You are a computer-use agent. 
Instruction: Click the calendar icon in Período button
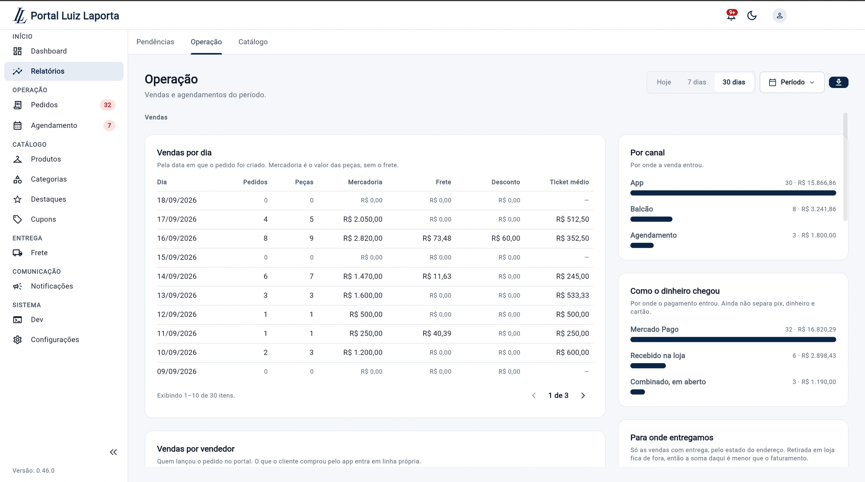(772, 82)
